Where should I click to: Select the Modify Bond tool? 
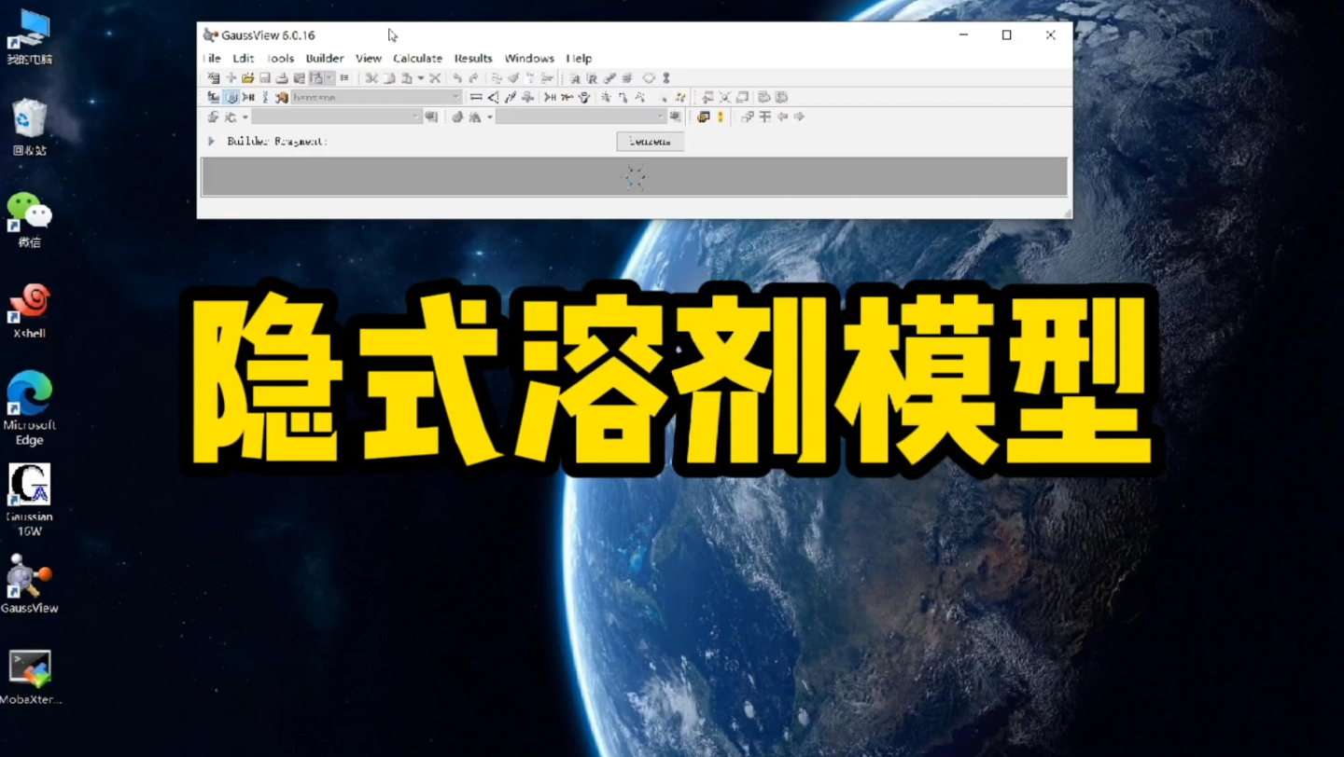coord(476,97)
